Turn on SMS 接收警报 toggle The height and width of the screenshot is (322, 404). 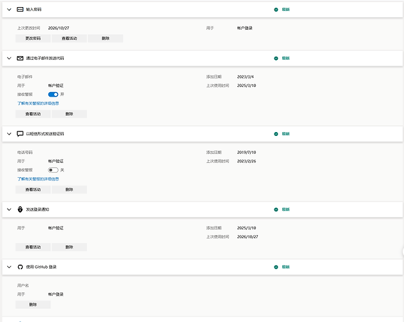tap(53, 170)
